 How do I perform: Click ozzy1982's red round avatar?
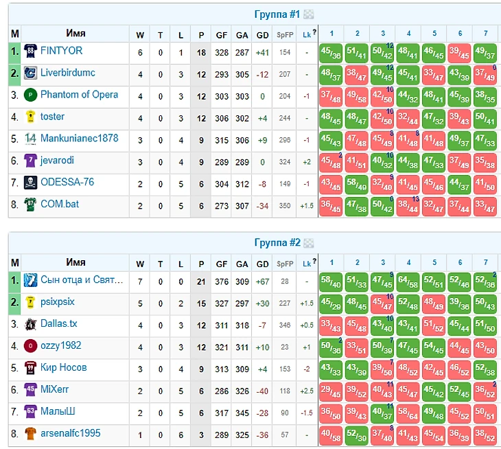click(31, 346)
